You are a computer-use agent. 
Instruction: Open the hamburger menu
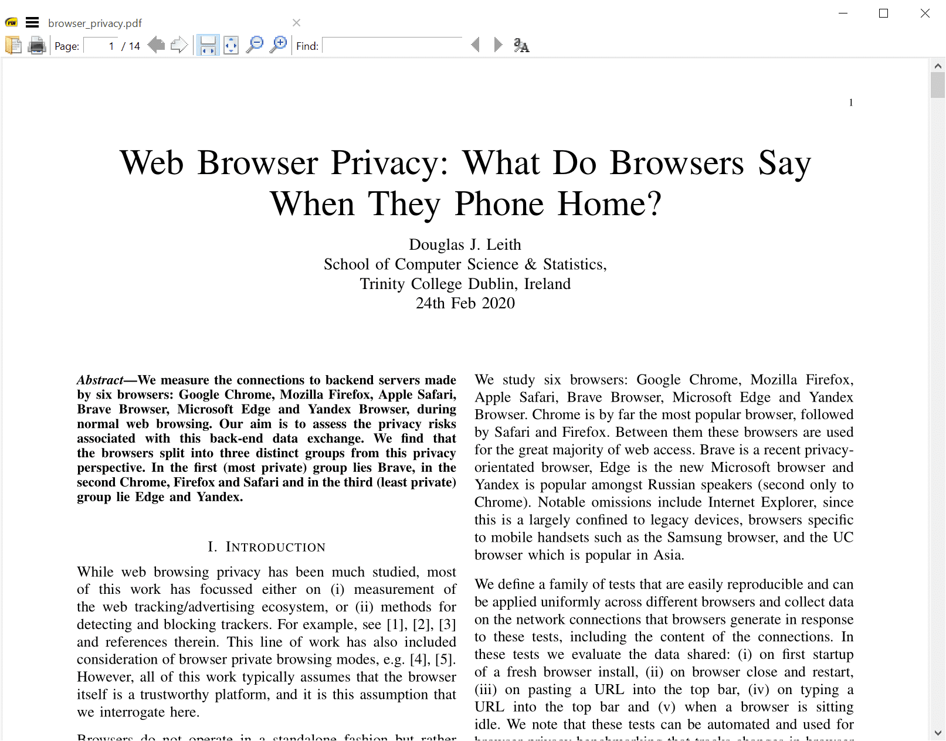32,22
